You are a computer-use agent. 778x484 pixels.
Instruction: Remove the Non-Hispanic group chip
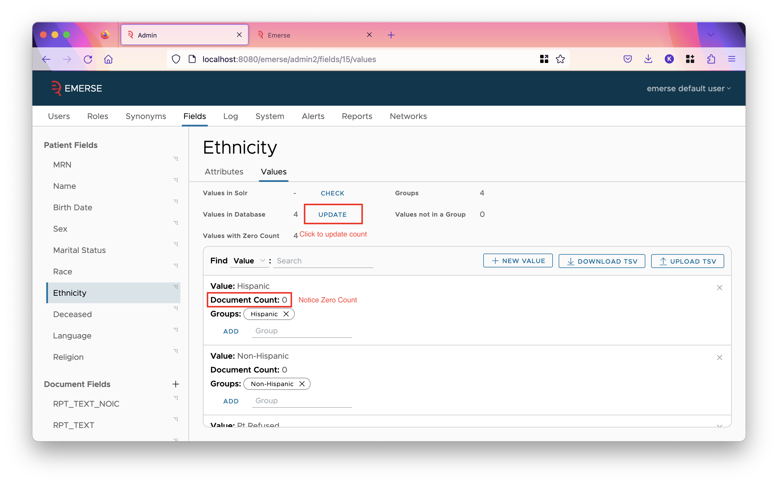click(302, 384)
